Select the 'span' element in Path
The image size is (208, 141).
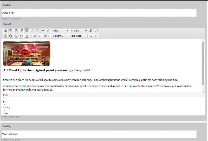pyautogui.click(x=6, y=113)
